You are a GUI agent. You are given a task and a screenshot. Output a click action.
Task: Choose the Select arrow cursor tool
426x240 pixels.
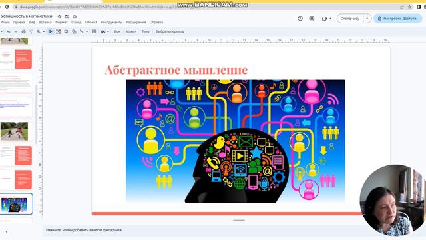pyautogui.click(x=51, y=31)
